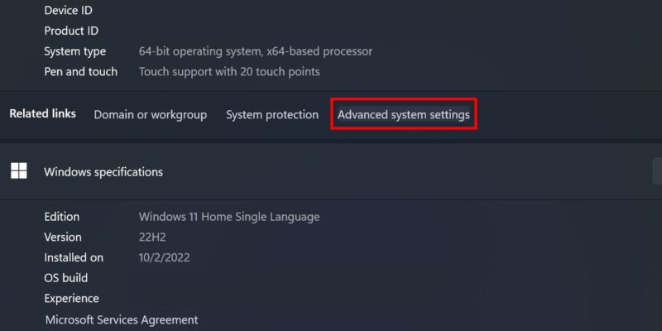The image size is (662, 331).
Task: Click the Touch support with 20 touch points text
Action: click(x=229, y=72)
